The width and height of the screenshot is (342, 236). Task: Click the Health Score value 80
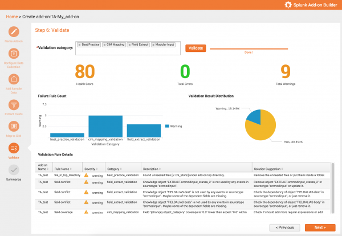click(x=85, y=72)
